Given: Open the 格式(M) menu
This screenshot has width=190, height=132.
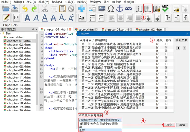Looking at the screenshot, I should (x=44, y=2).
